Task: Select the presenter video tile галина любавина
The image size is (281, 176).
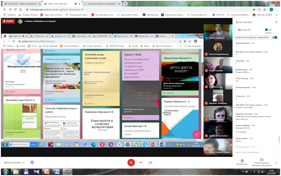Action: pos(218,32)
